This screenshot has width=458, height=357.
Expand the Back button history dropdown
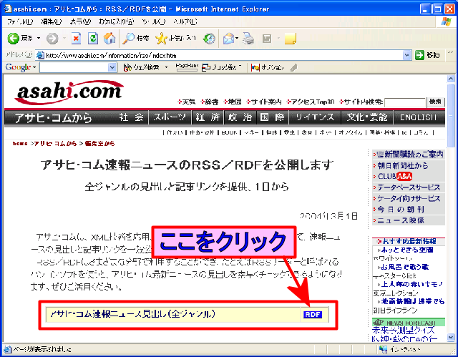39,38
